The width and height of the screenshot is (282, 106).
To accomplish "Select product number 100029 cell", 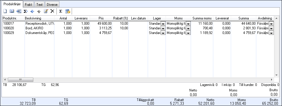I will click(x=13, y=33).
